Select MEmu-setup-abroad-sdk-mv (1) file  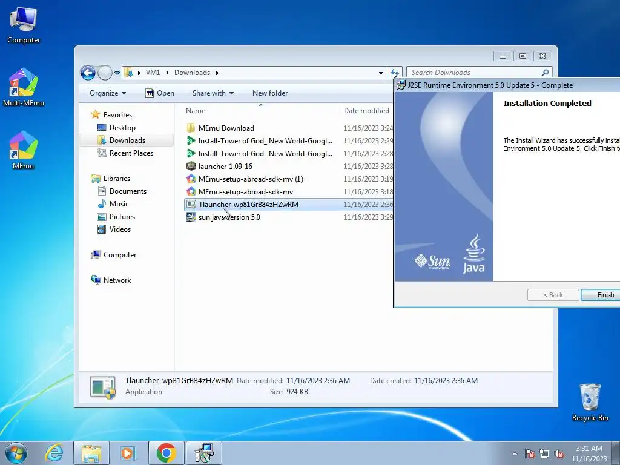[x=251, y=179]
